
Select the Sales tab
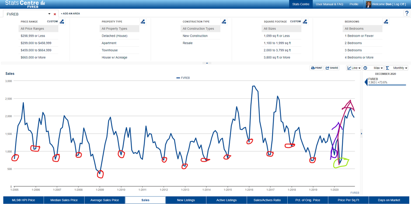coord(145,200)
